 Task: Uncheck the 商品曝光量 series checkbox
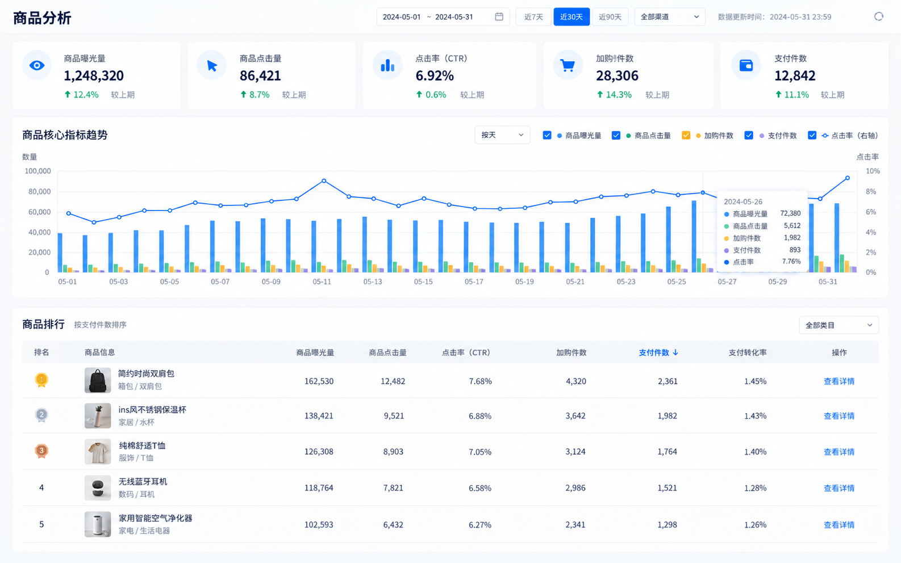pos(547,135)
